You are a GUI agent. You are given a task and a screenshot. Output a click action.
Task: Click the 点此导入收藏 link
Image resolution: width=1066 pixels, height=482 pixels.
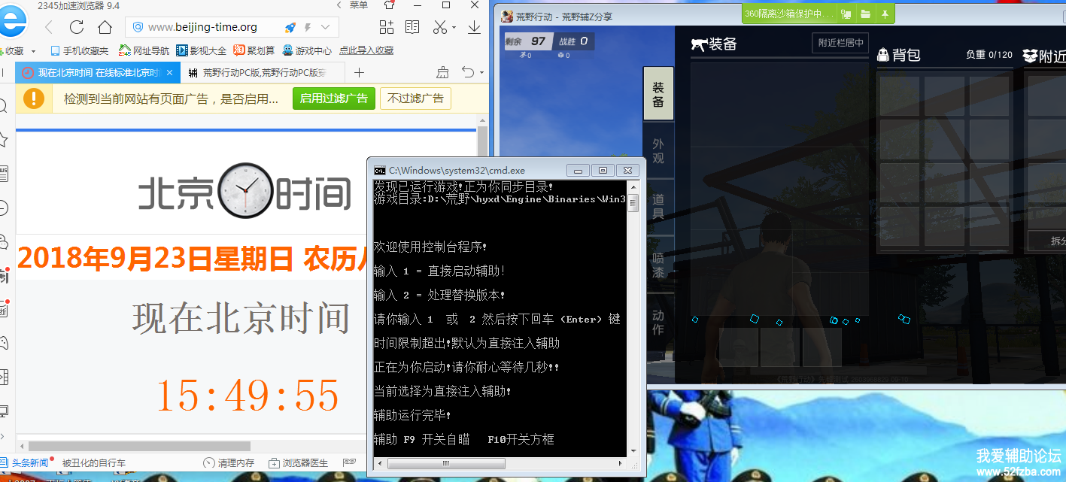[x=366, y=51]
